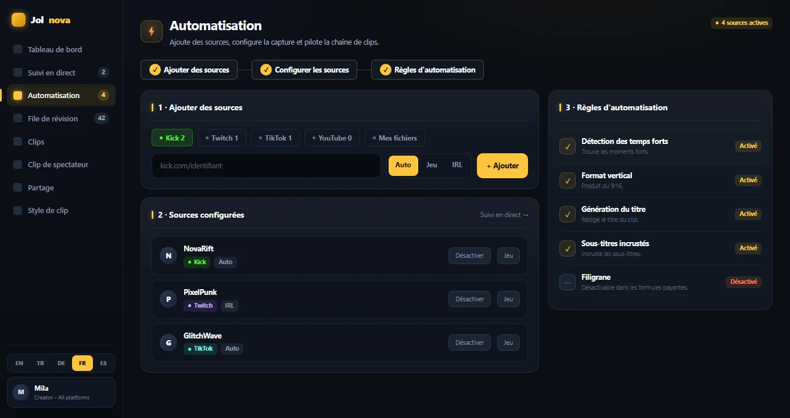Switch to the Twitch 1 source tab

[x=222, y=138]
